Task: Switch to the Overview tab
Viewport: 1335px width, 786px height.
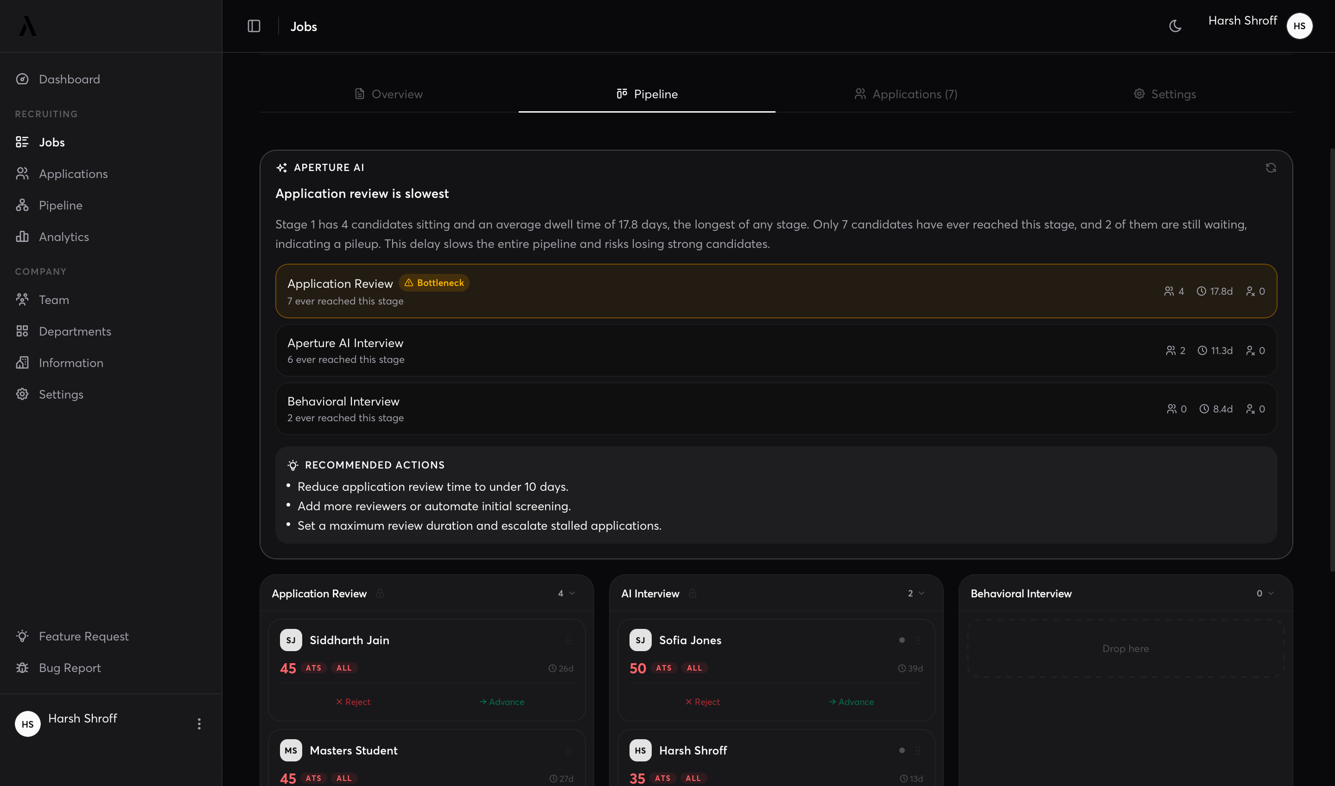Action: point(389,94)
